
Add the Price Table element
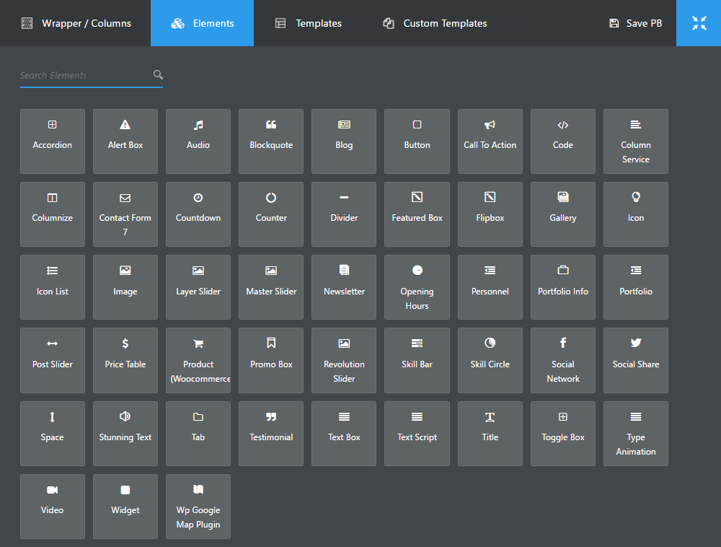pos(125,361)
